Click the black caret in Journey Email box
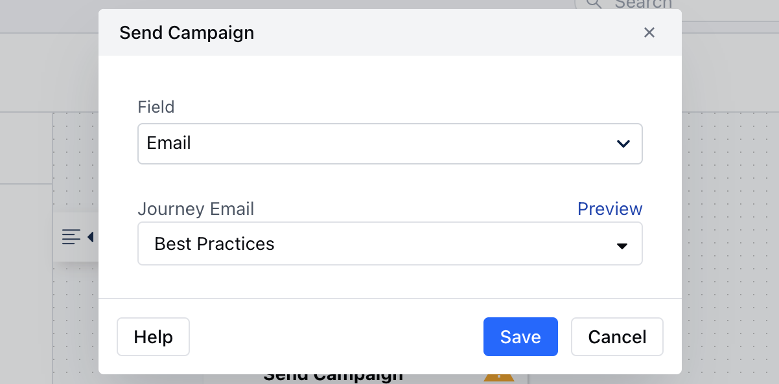The image size is (779, 384). [622, 246]
